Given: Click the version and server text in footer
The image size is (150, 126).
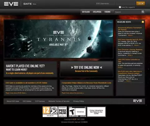Looking at the screenshot, I should tap(74, 122).
